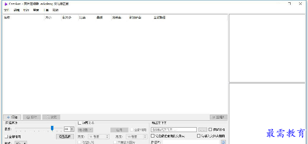Open the 查看 menu

point(36,10)
